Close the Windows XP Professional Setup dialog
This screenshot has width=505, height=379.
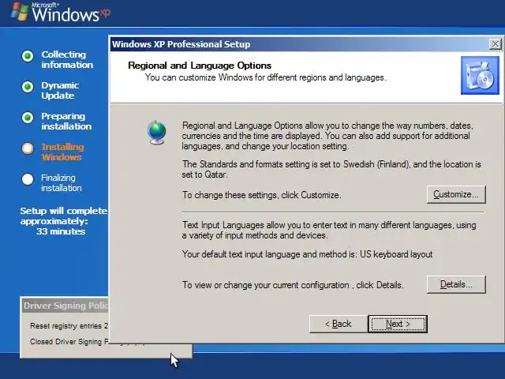pos(495,44)
